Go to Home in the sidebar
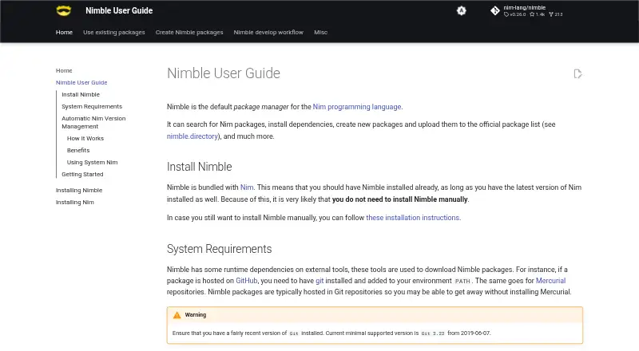The image size is (639, 351). (x=64, y=70)
